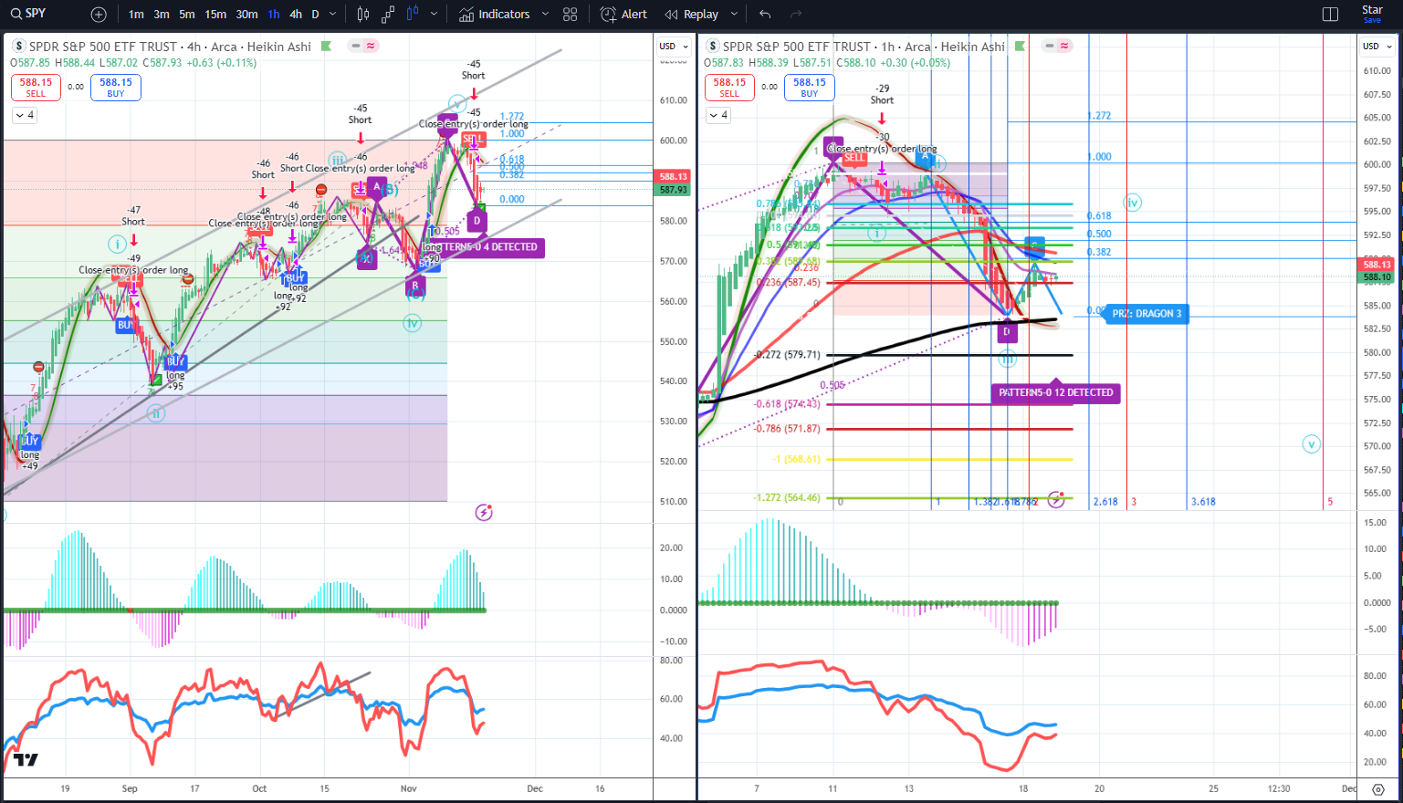Click the 4h chart symbol title text
The height and width of the screenshot is (803, 1403).
[x=171, y=47]
